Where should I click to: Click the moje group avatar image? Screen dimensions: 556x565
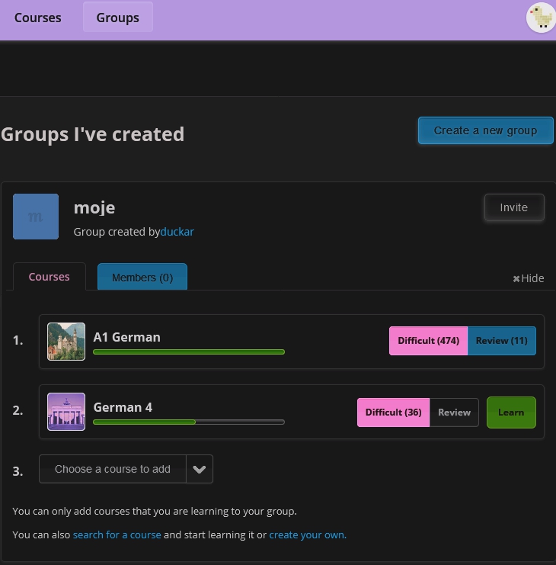(36, 217)
